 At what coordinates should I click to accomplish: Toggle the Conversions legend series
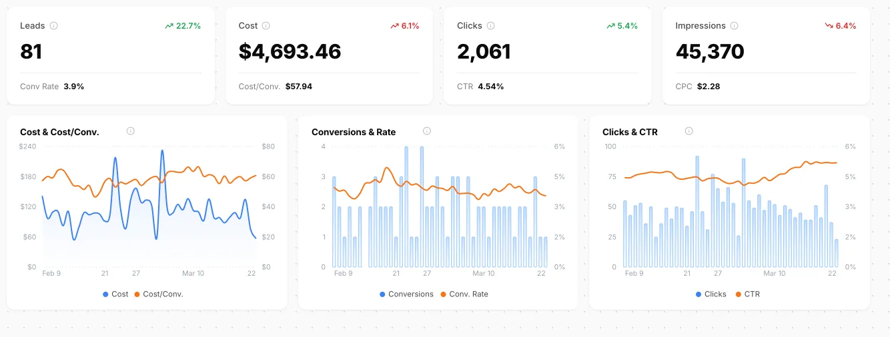406,294
